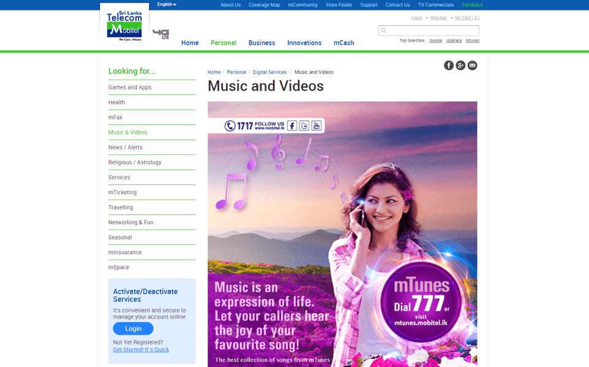Open the Business main menu
The width and height of the screenshot is (589, 367).
point(261,43)
